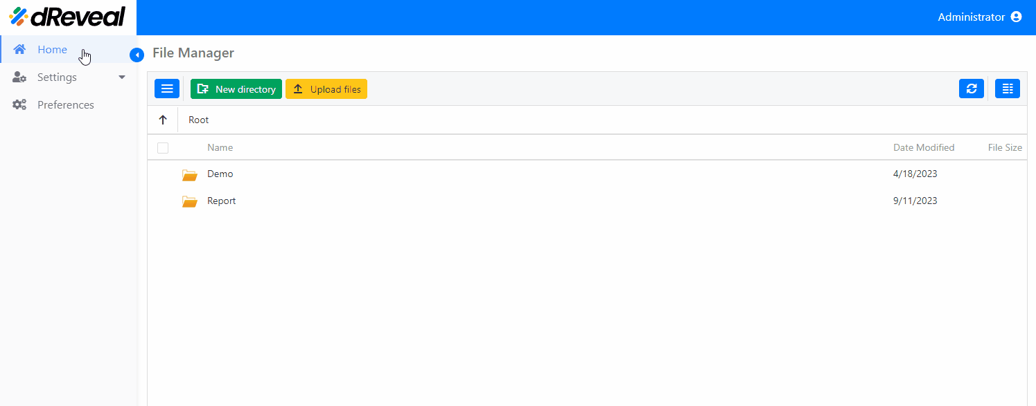Switch file view mode using details icon
The image size is (1036, 406).
point(1008,89)
